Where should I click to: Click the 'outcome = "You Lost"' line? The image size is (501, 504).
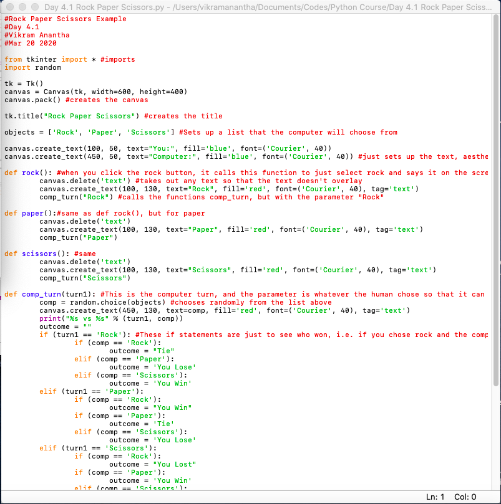pos(153,465)
